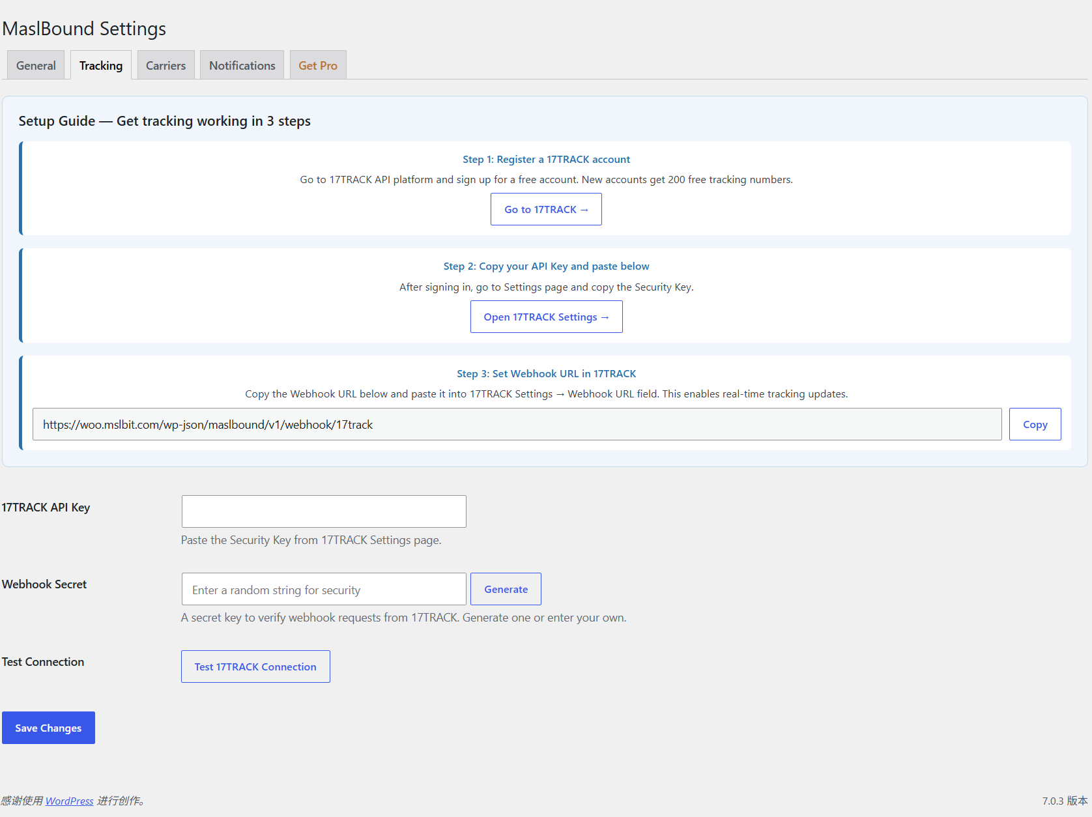Generate a webhook secret
This screenshot has height=817, width=1092.
[x=506, y=589]
